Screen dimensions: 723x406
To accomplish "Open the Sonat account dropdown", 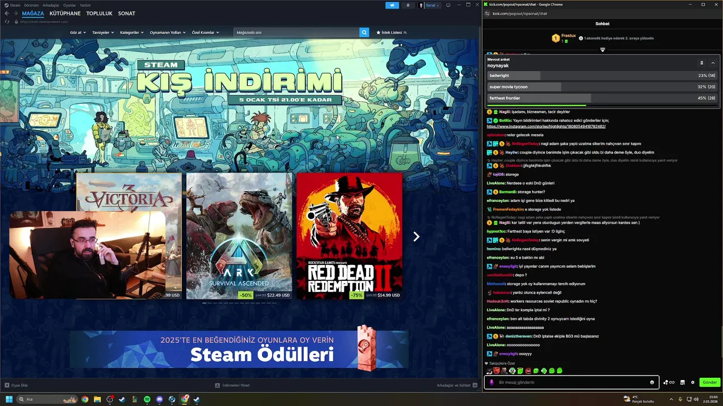I will [429, 5].
